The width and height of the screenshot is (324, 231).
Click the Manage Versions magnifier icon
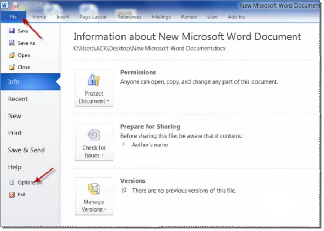click(x=94, y=189)
